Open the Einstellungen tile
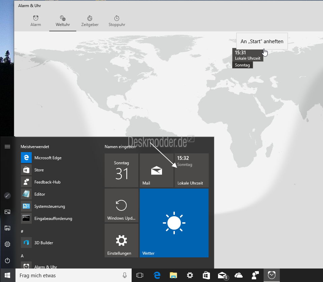Viewport: 323px width, 282px height. (x=122, y=241)
